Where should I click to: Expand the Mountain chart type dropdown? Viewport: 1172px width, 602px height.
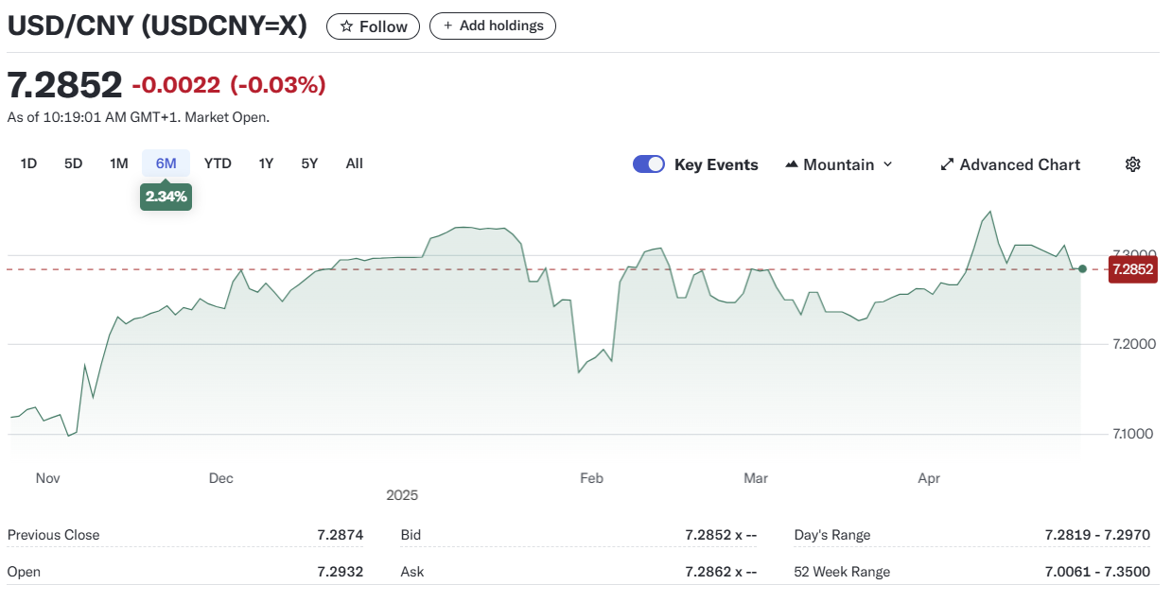pyautogui.click(x=838, y=164)
